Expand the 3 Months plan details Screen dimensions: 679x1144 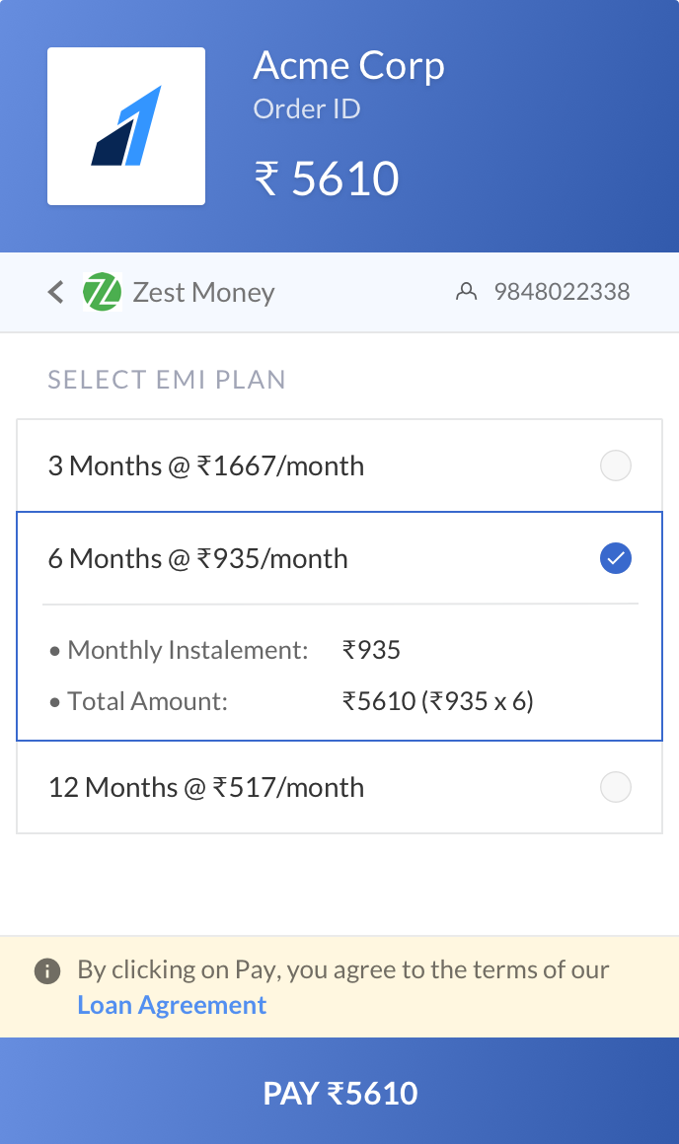[x=207, y=465]
